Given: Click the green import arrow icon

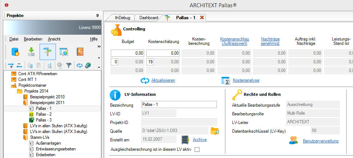Looking at the screenshot, I should pyautogui.click(x=31, y=52).
